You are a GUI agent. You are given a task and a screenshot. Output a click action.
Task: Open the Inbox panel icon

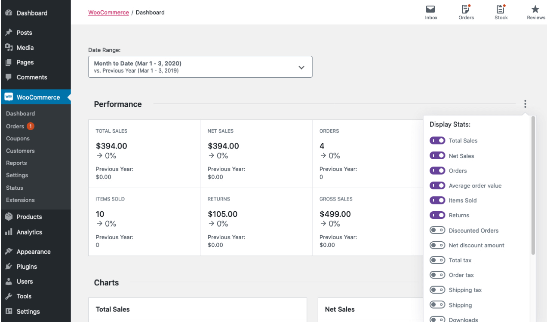click(x=431, y=9)
